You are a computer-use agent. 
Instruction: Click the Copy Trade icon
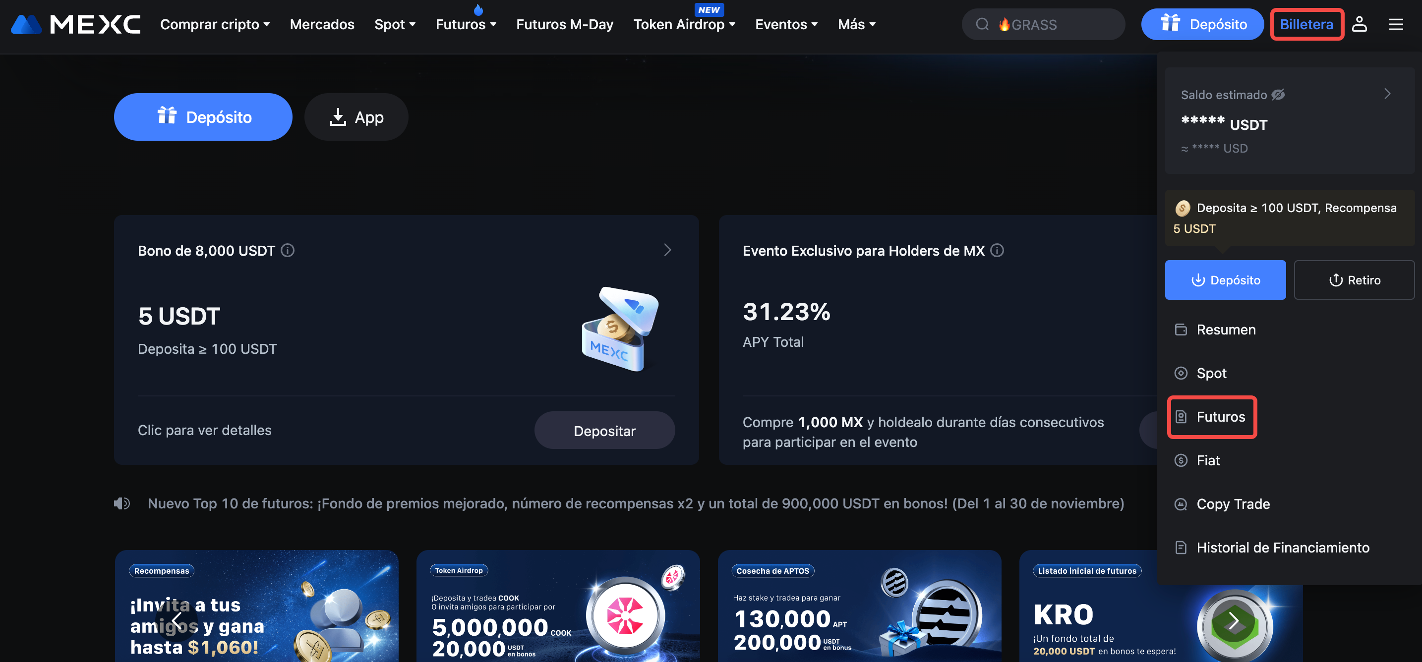1181,503
